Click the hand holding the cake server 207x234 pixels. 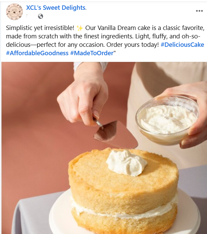pyautogui.click(x=83, y=96)
